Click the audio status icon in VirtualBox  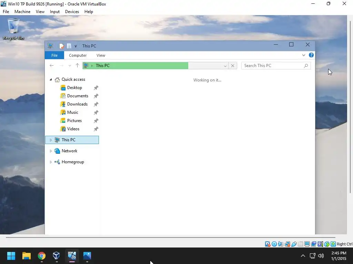281,244
